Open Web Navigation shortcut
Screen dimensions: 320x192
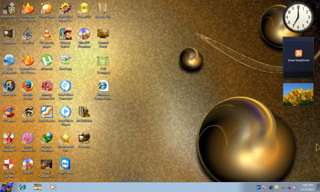pyautogui.click(x=9, y=64)
